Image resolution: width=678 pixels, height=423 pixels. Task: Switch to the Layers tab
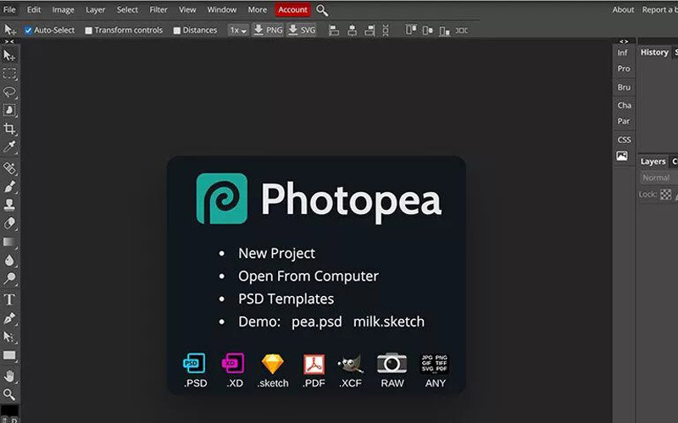(653, 162)
